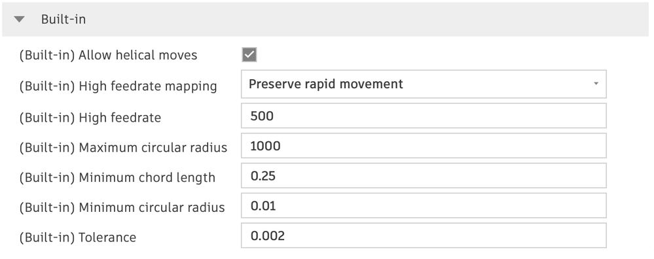
Task: Click the High feedrate label text
Action: (90, 118)
